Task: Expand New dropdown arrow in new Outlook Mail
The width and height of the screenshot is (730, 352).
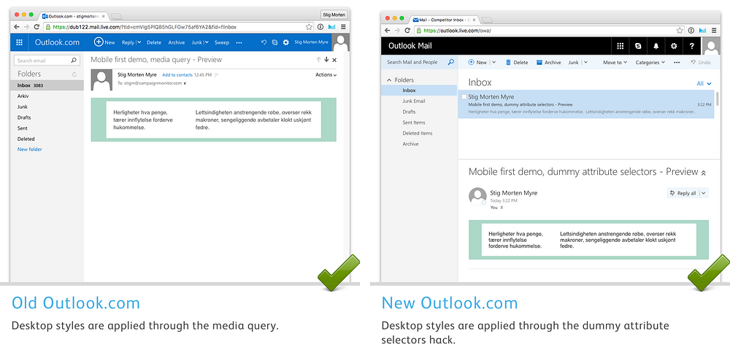Action: coord(493,62)
